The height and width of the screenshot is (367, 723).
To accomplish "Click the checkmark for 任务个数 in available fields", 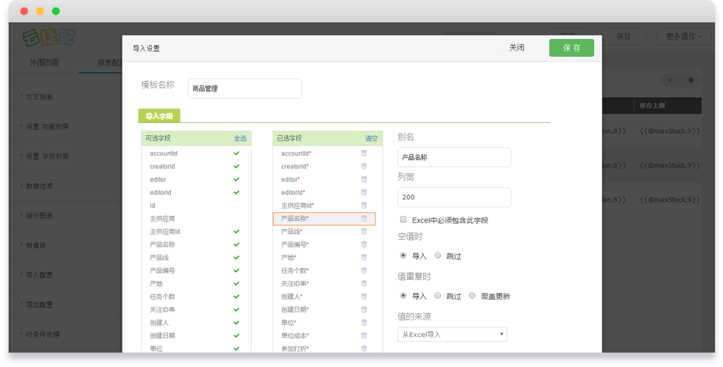I will (236, 296).
